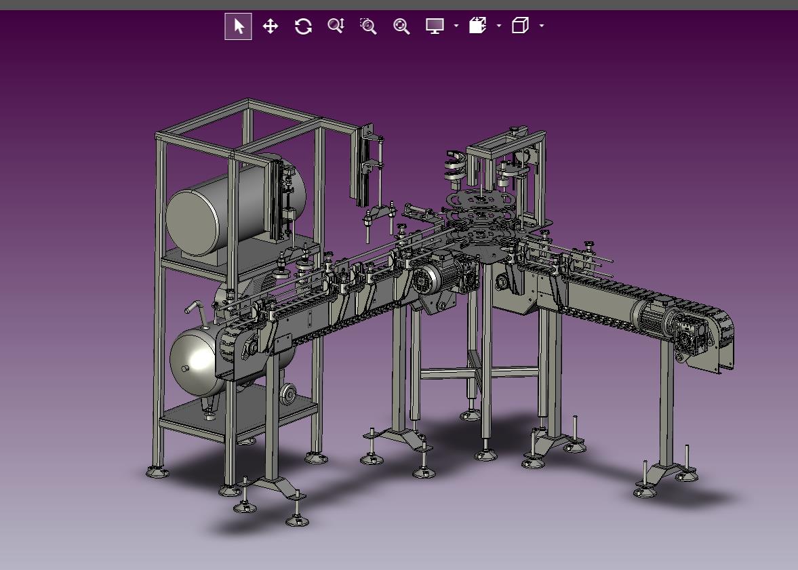Open the dropdown arrow beside explode box icon
This screenshot has width=798, height=570.
tap(499, 26)
